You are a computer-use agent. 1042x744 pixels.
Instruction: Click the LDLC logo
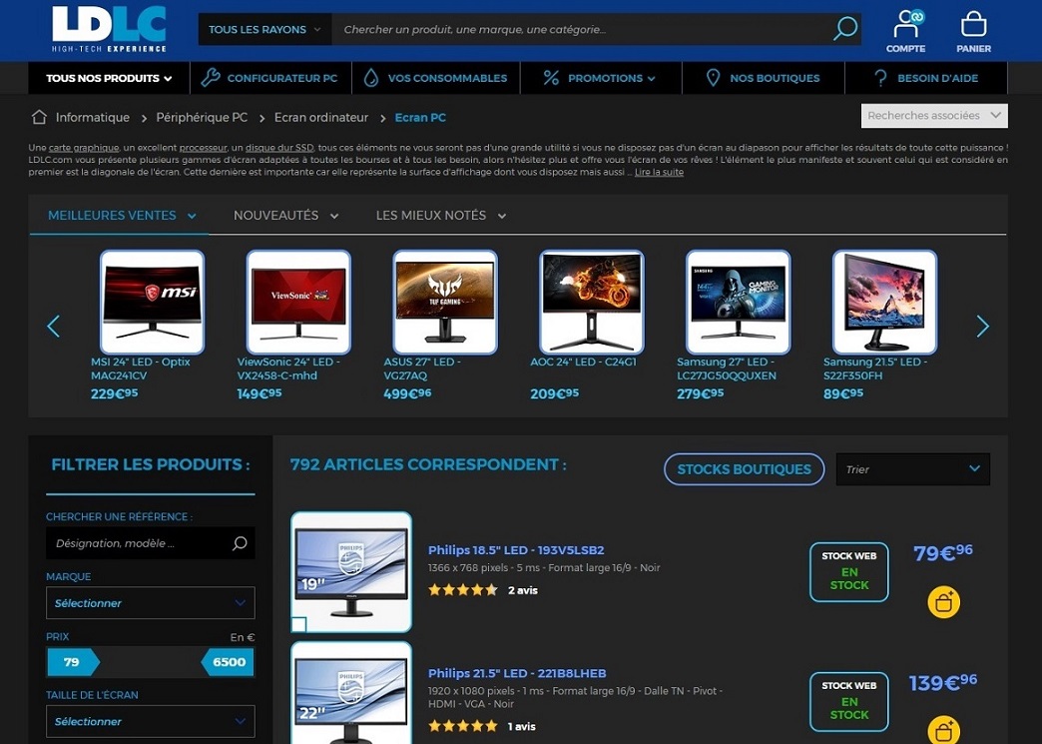pos(109,29)
